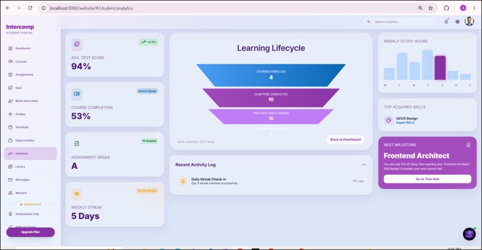Open settings via the gear icon
The height and width of the screenshot is (250, 482).
click(457, 22)
